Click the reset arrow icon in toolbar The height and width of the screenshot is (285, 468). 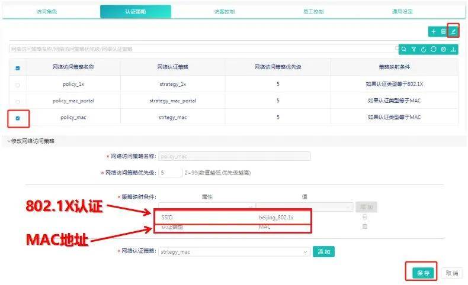[424, 50]
